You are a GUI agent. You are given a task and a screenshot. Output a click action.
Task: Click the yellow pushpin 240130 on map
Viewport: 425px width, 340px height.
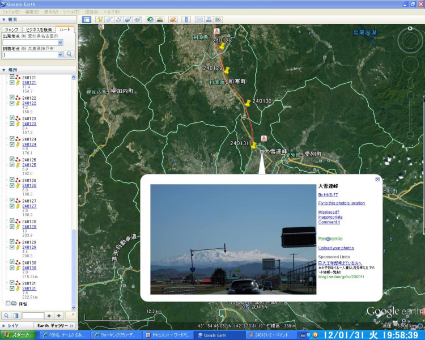coord(248,103)
